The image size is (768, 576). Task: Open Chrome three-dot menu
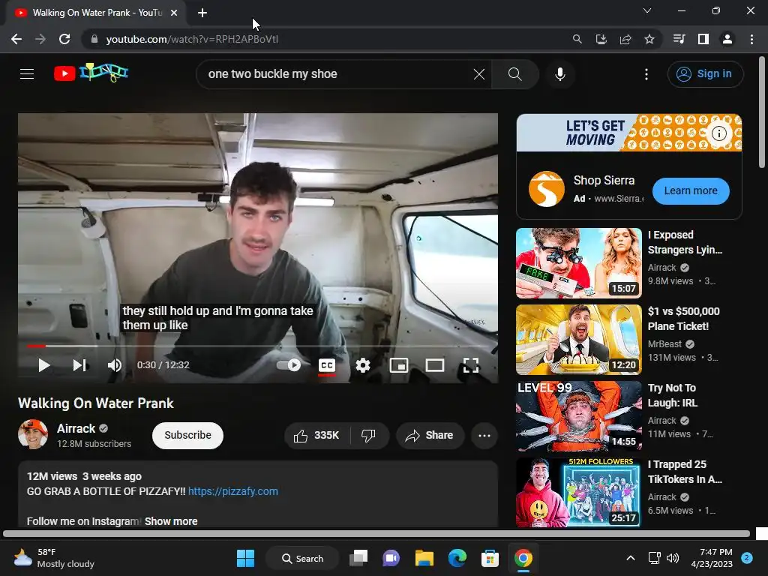tap(751, 39)
